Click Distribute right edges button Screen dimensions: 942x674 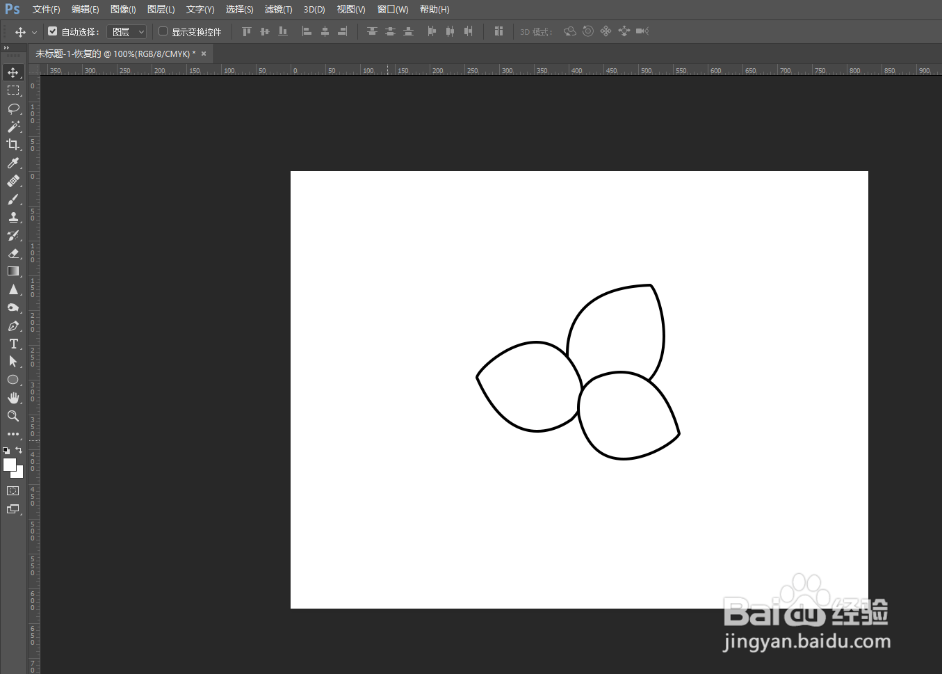[x=468, y=31]
